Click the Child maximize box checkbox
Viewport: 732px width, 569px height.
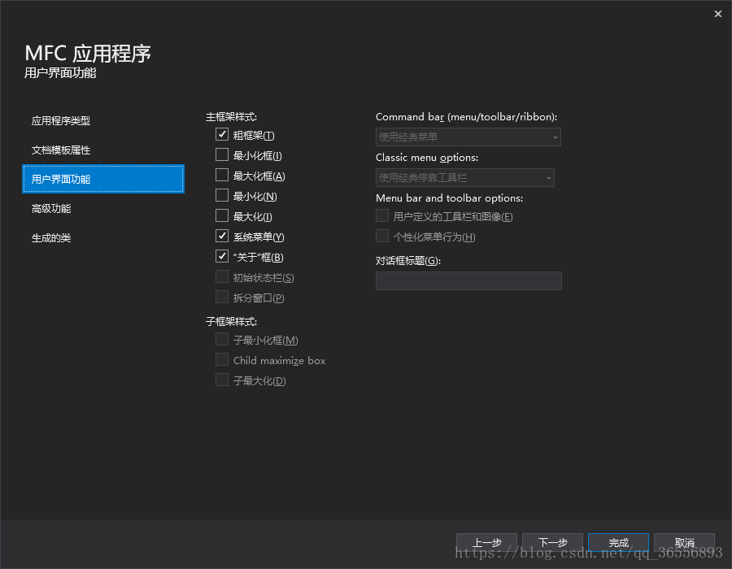pos(222,359)
